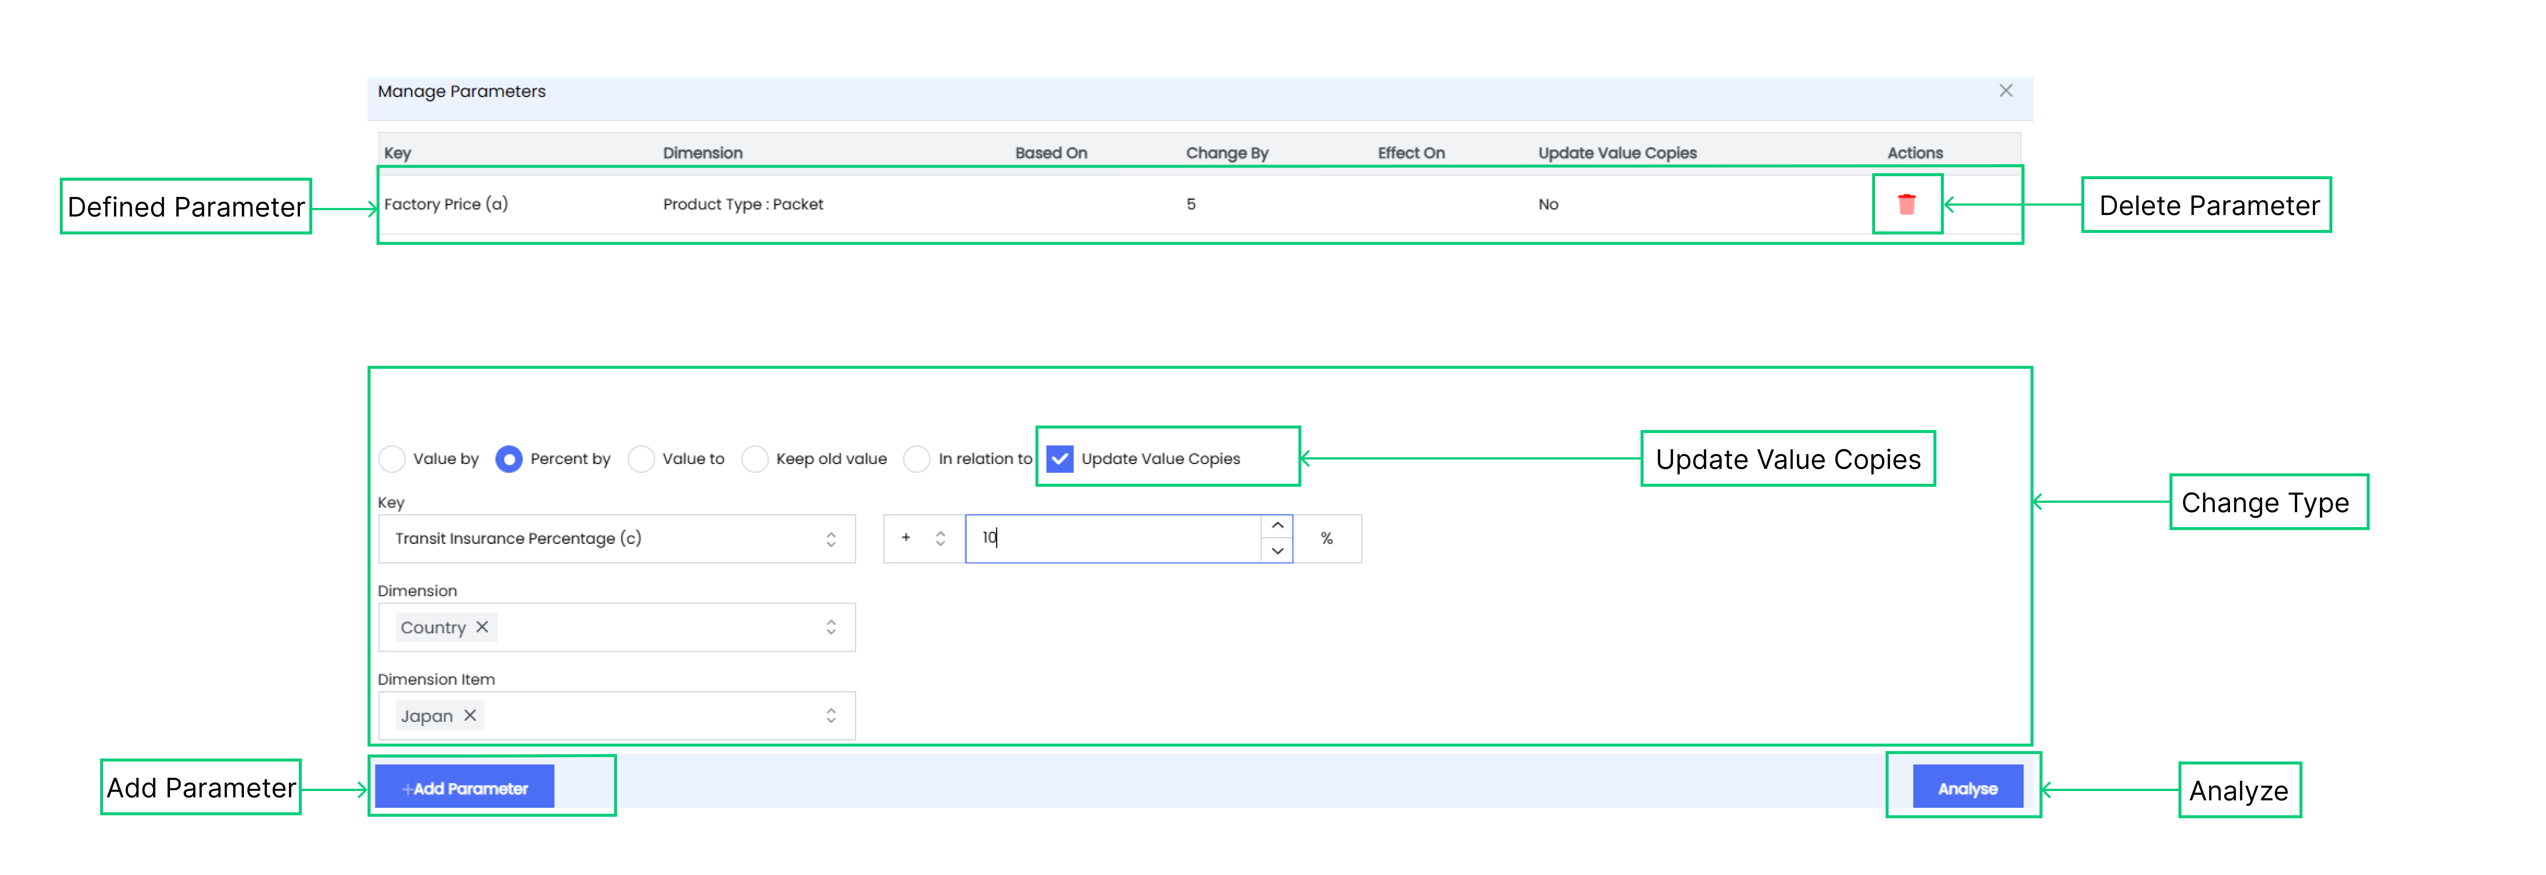The height and width of the screenshot is (875, 2546).
Task: Decrease the percent value with down arrow
Action: pyautogui.click(x=1277, y=551)
